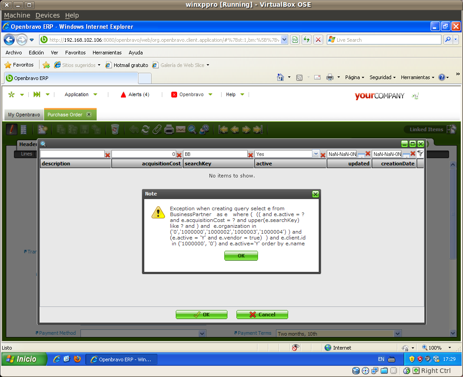Clear the searchKey filter red X next to BB
463x377 pixels.
click(251, 155)
